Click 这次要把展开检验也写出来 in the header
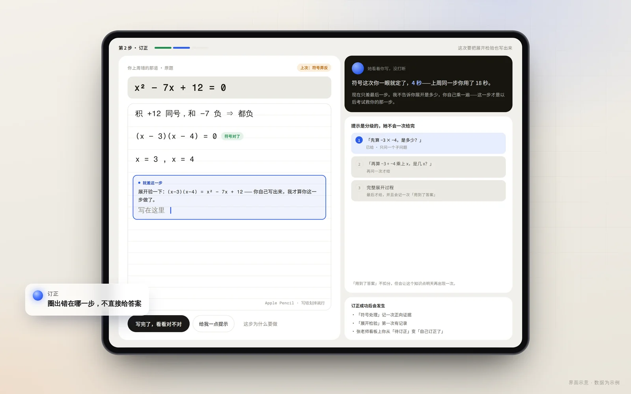The image size is (631, 394). 485,48
